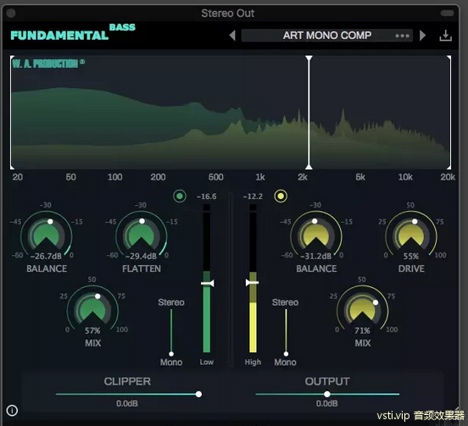Click the -26.7dB Low BALANCE value
The width and height of the screenshot is (468, 426).
[46, 256]
